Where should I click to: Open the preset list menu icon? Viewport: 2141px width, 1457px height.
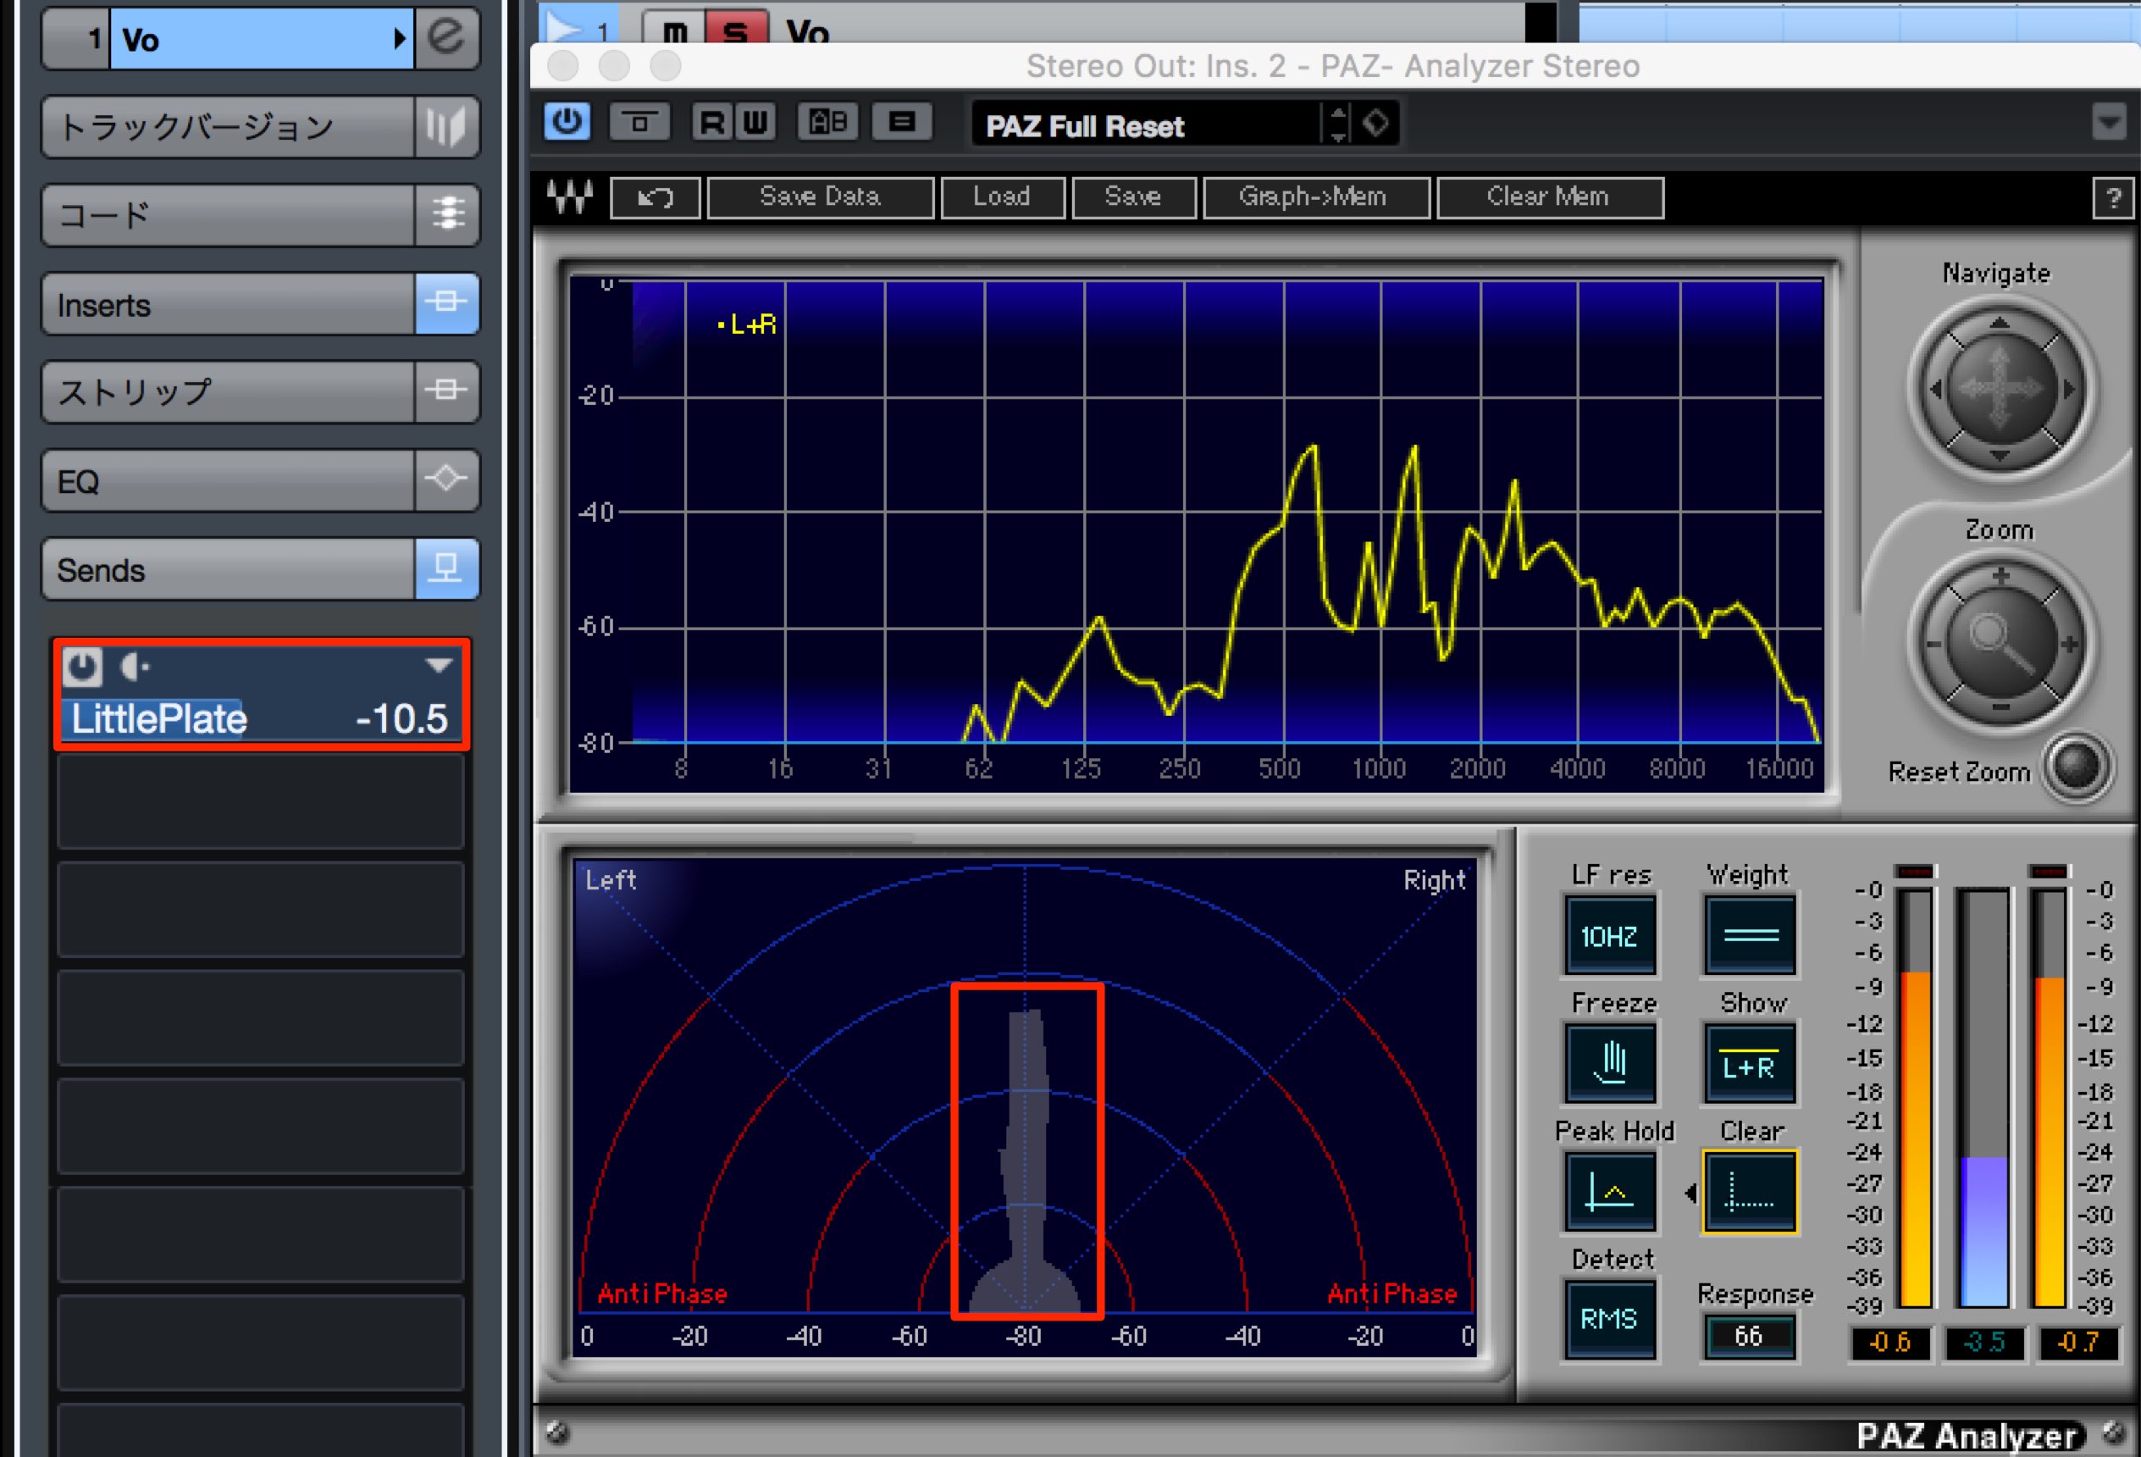[902, 122]
